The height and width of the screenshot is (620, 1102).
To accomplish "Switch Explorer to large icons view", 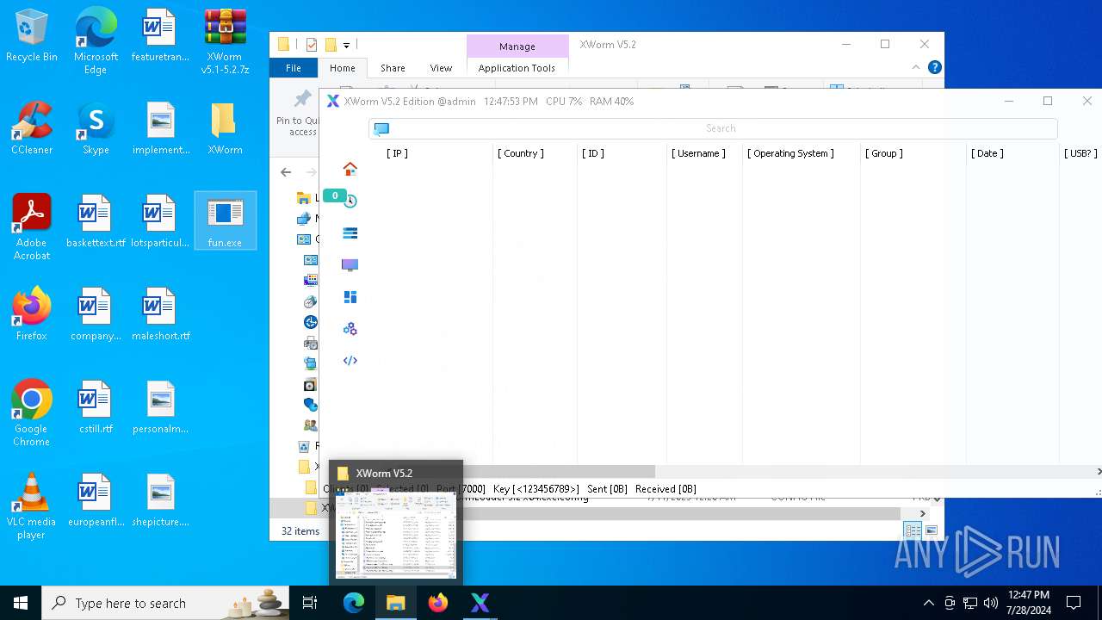I will pyautogui.click(x=931, y=530).
